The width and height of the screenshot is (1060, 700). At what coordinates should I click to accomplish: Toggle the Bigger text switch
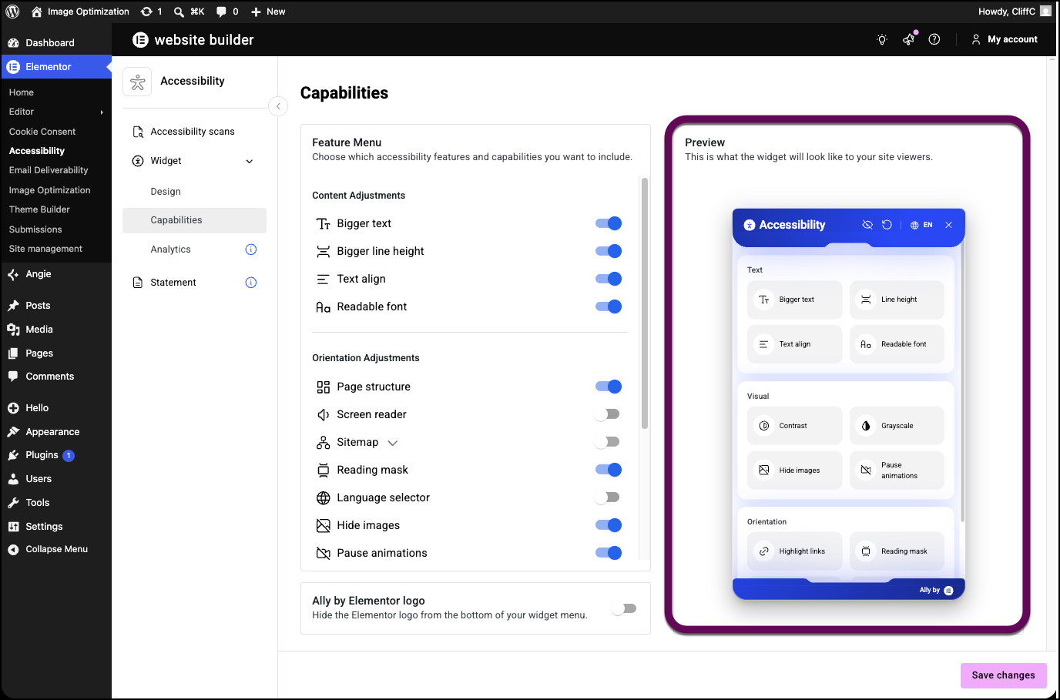pyautogui.click(x=609, y=223)
